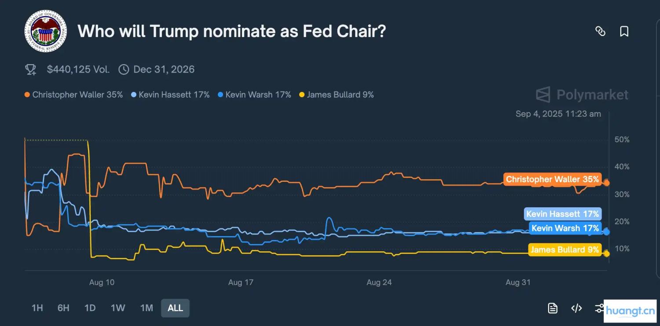Image resolution: width=660 pixels, height=326 pixels.
Task: Open the document icon below the chart
Action: [x=553, y=308]
